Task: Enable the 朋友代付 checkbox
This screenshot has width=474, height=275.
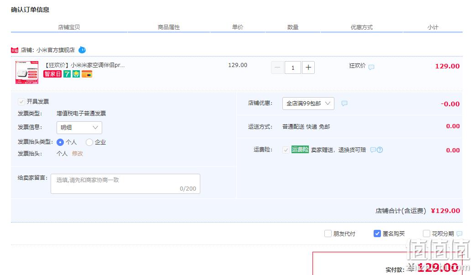Action: pos(328,233)
